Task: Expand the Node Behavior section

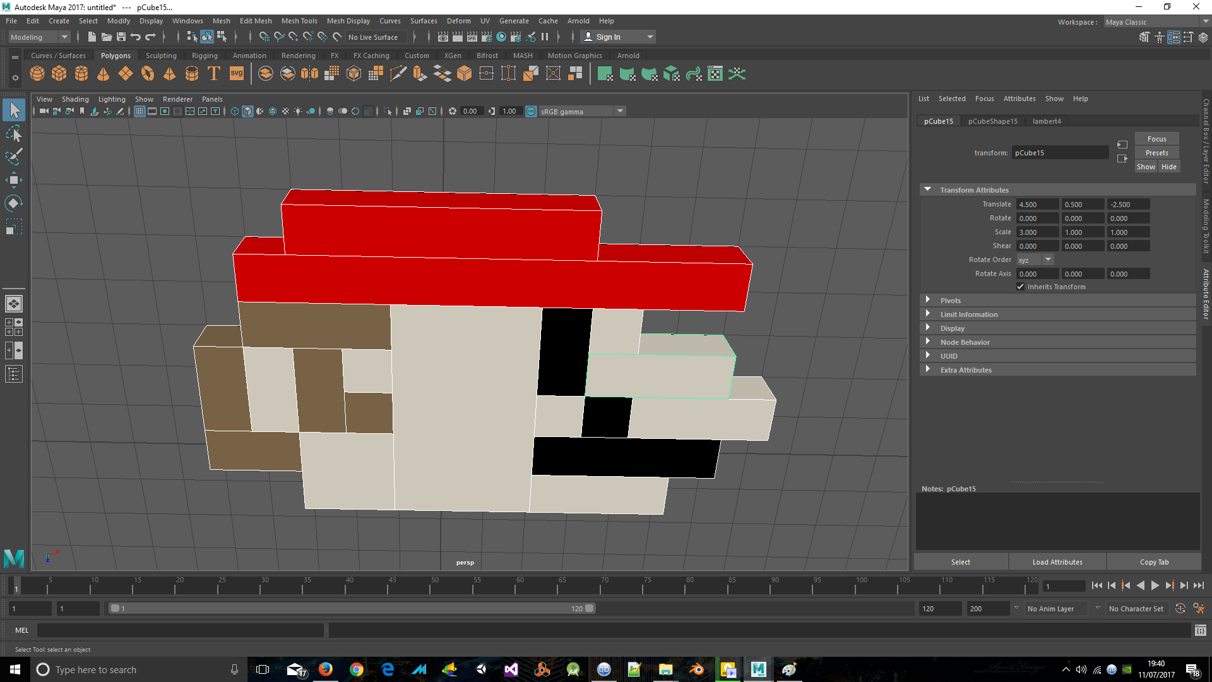Action: pyautogui.click(x=927, y=342)
